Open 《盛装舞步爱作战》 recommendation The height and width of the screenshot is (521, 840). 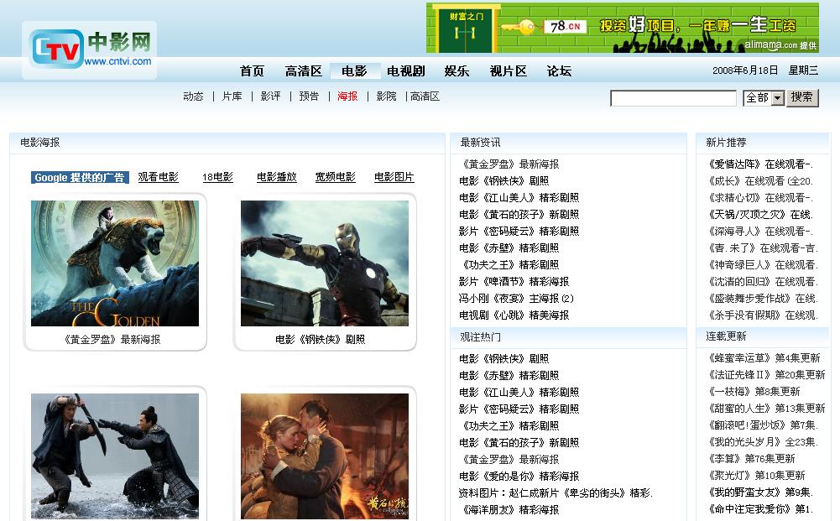pyautogui.click(x=761, y=298)
